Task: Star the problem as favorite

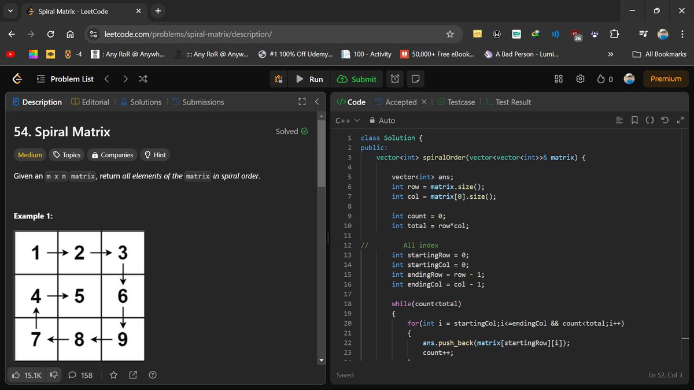Action: [114, 375]
